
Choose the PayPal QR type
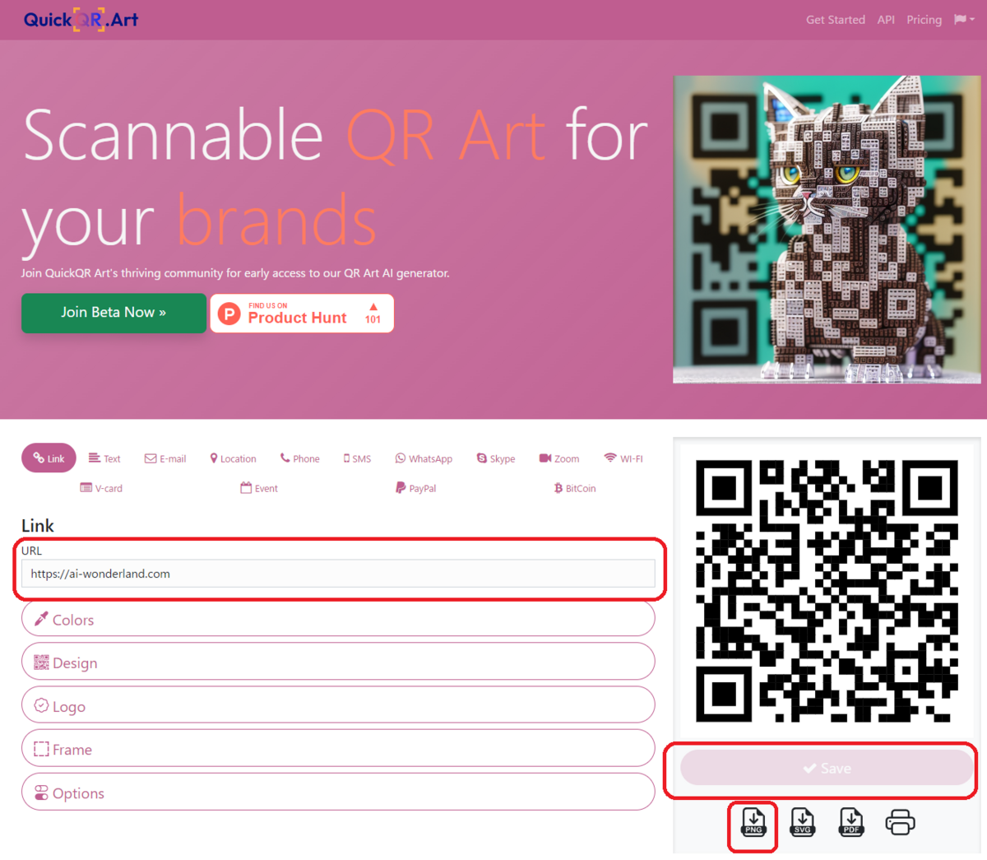[x=416, y=488]
